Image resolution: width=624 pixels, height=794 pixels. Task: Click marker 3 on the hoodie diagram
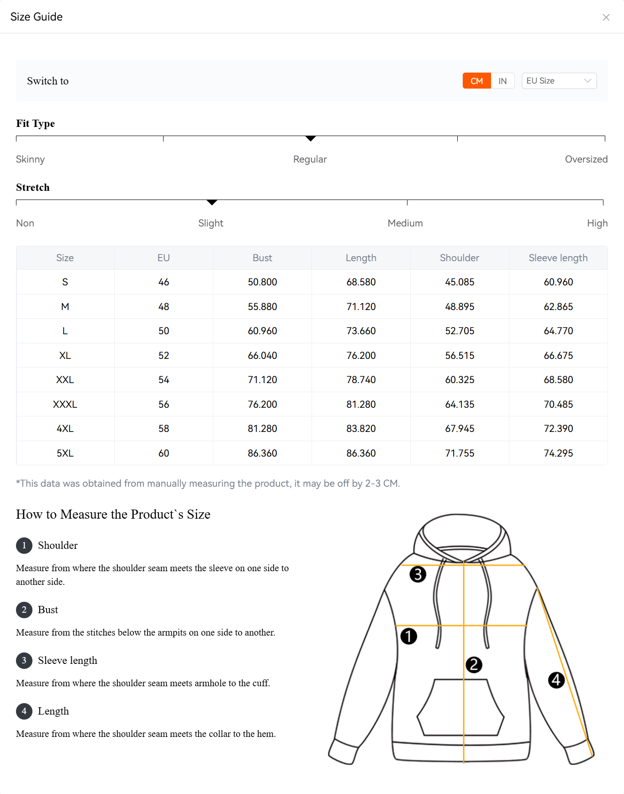(418, 574)
